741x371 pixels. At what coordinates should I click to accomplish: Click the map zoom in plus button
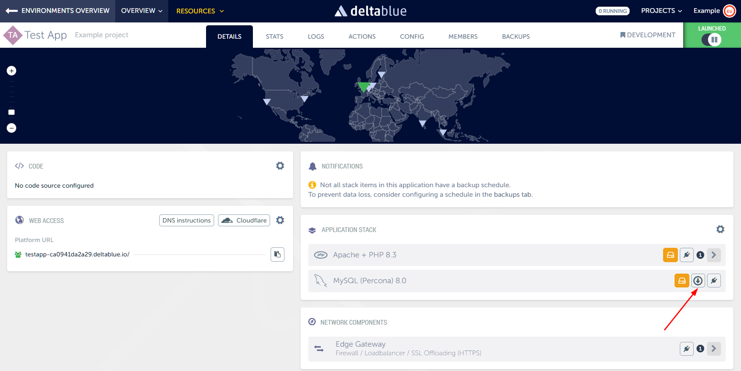11,71
